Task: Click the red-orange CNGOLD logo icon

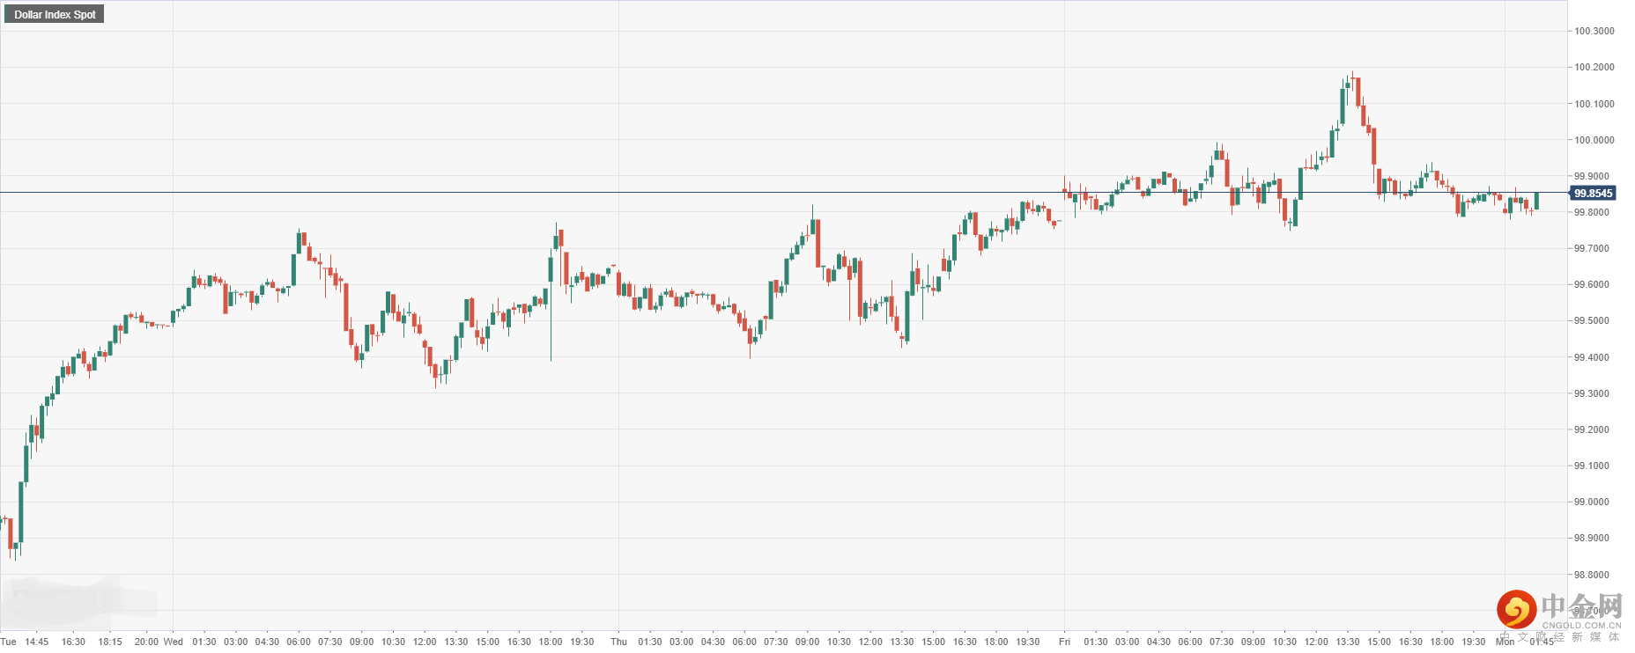Action: [x=1516, y=609]
